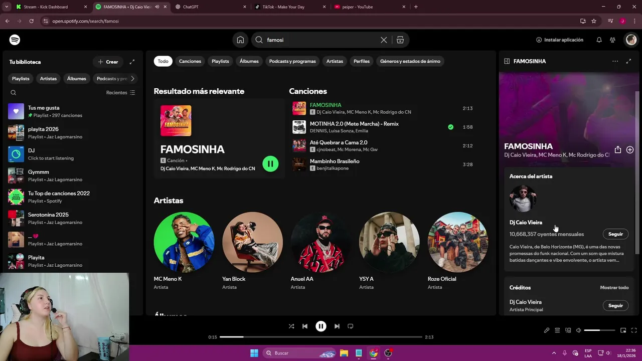This screenshot has width=642, height=361.
Task: Expand Now Playing panel to full view
Action: pyautogui.click(x=628, y=61)
